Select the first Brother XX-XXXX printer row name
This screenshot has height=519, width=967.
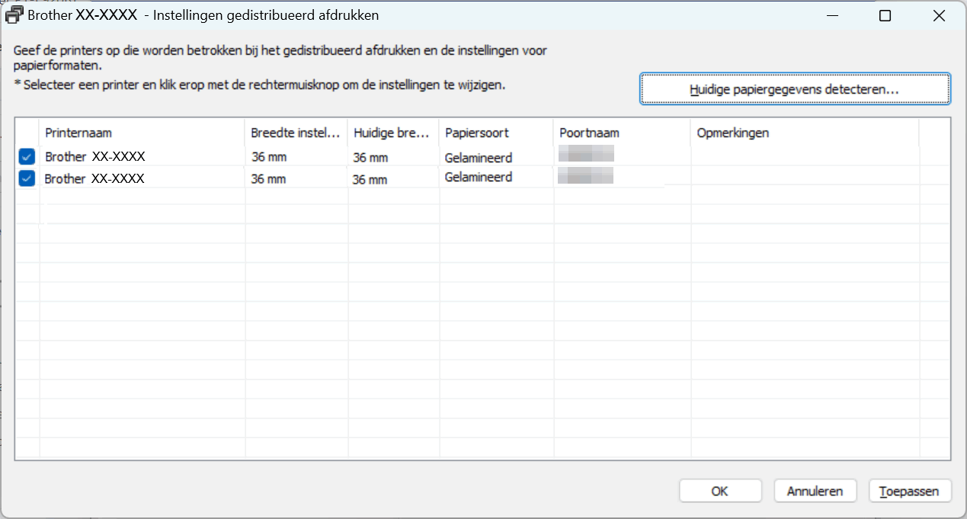click(95, 157)
